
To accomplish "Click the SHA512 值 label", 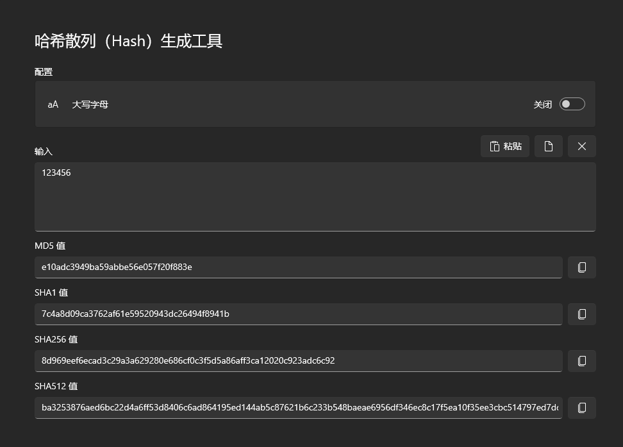I will coord(56,386).
